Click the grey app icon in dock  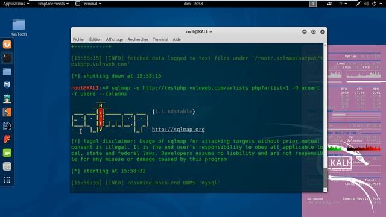pyautogui.click(x=7, y=166)
